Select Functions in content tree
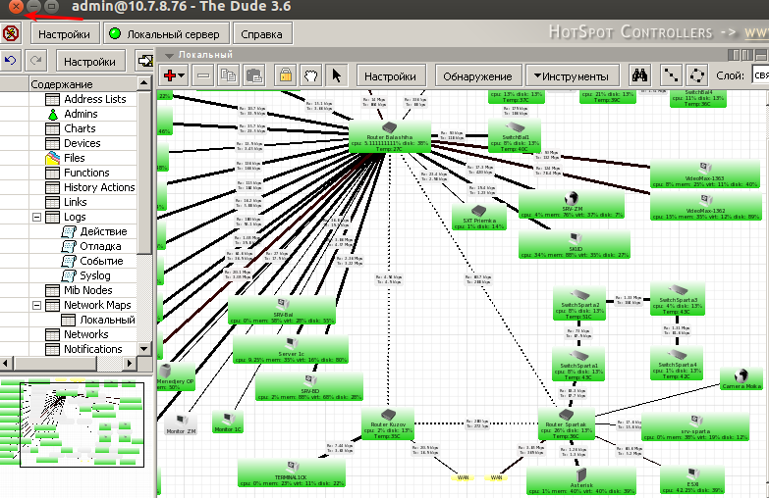 (x=86, y=173)
